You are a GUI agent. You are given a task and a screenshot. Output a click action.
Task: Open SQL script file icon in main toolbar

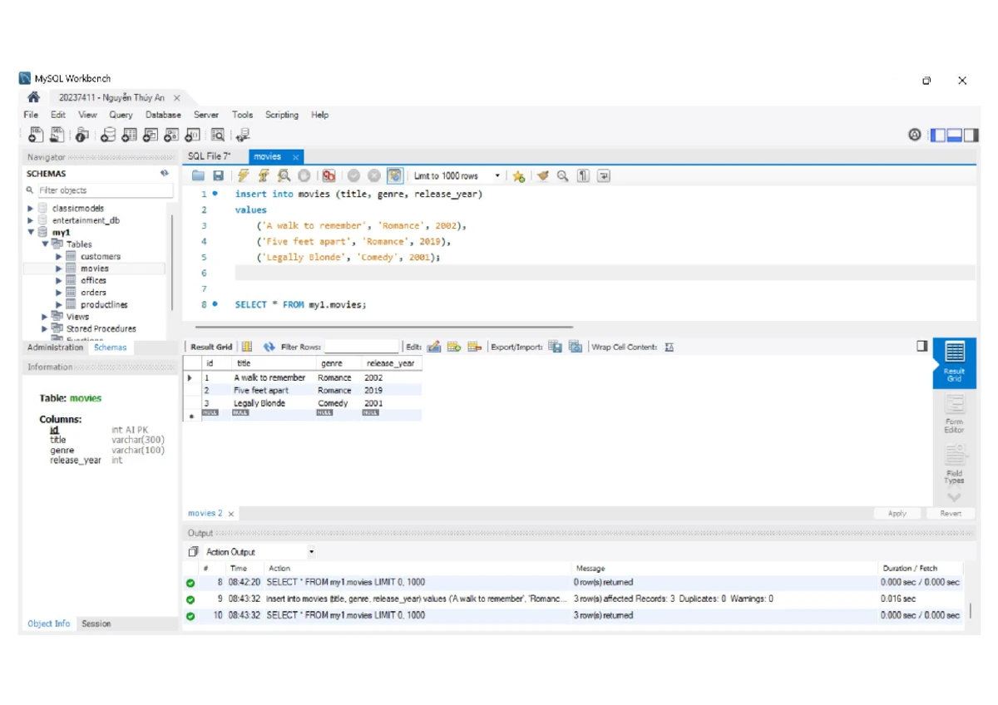coord(57,135)
